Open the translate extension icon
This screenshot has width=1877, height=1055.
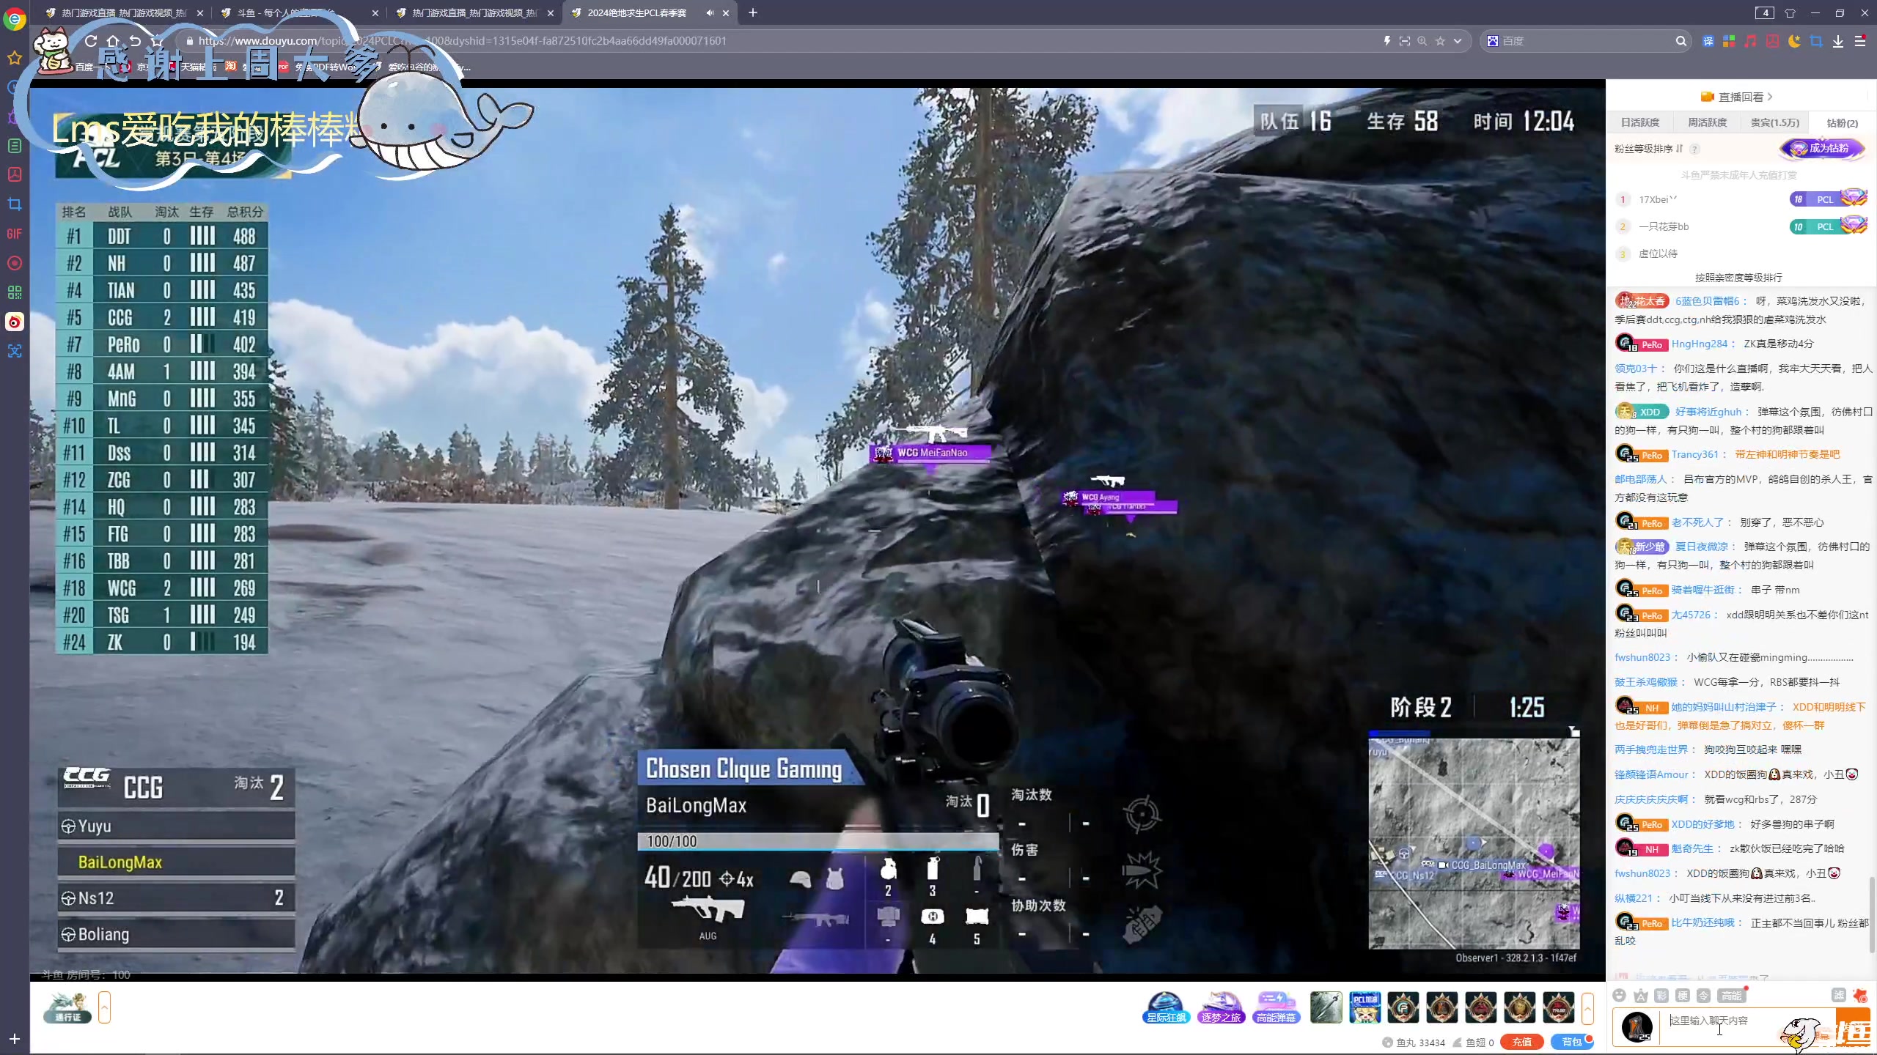1708,41
